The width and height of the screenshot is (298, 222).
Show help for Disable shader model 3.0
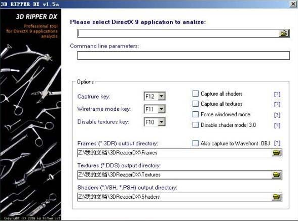click(277, 125)
